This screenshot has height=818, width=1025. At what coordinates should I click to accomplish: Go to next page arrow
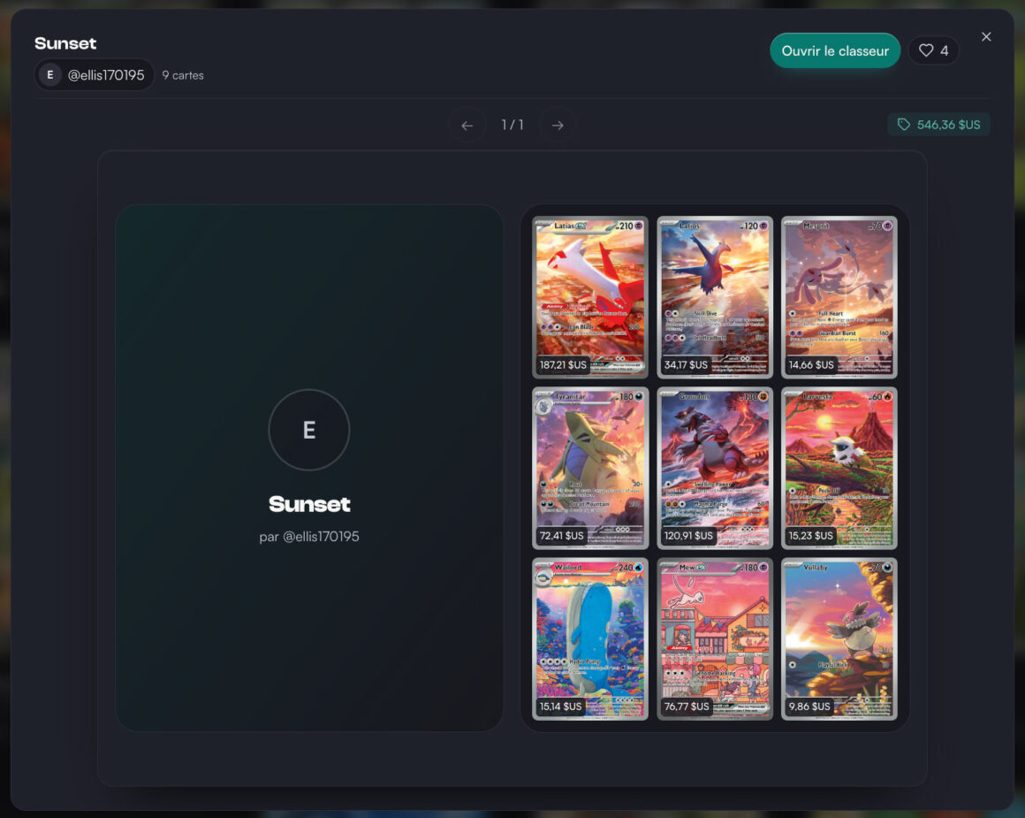click(x=558, y=125)
